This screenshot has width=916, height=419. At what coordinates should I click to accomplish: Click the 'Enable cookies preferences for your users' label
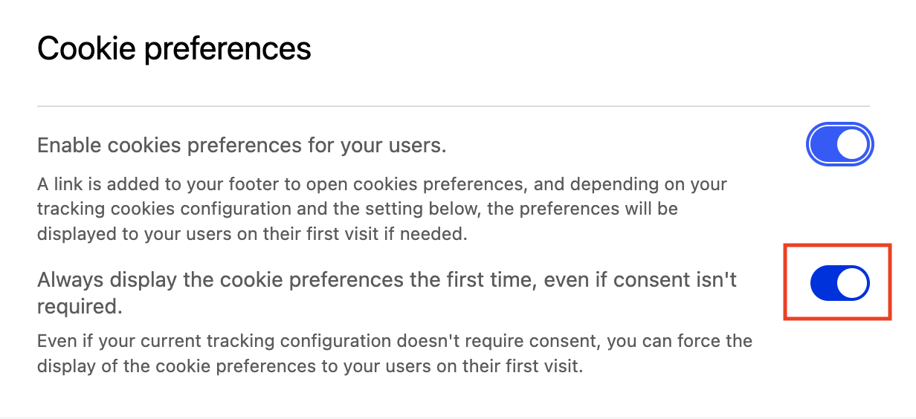point(242,146)
